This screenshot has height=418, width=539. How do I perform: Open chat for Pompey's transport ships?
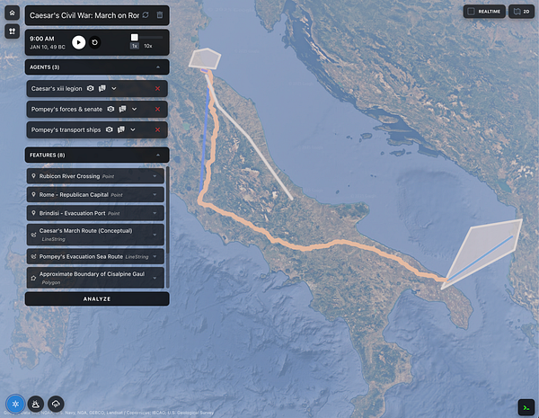pyautogui.click(x=121, y=129)
